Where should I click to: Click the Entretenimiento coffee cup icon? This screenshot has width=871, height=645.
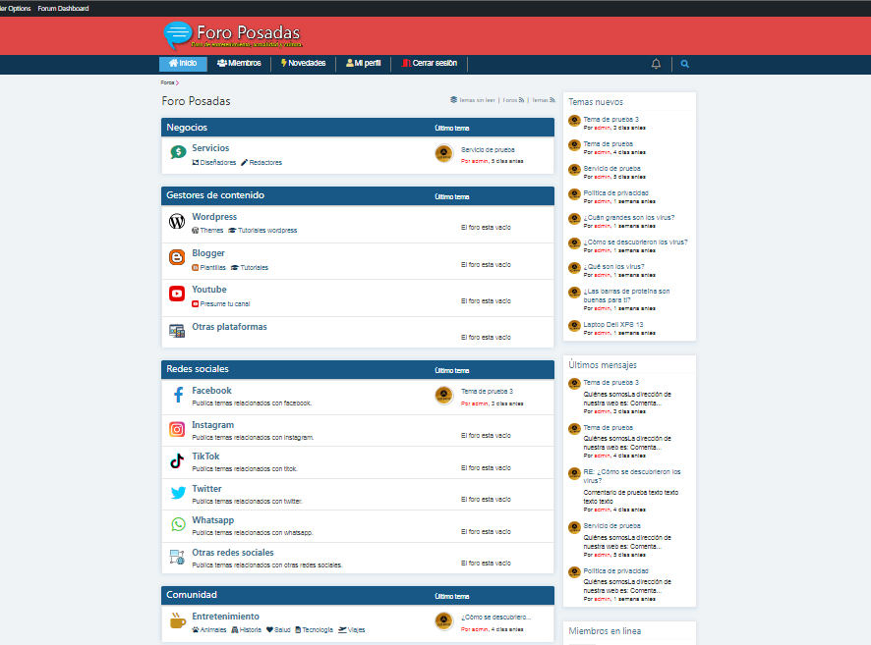tap(178, 620)
